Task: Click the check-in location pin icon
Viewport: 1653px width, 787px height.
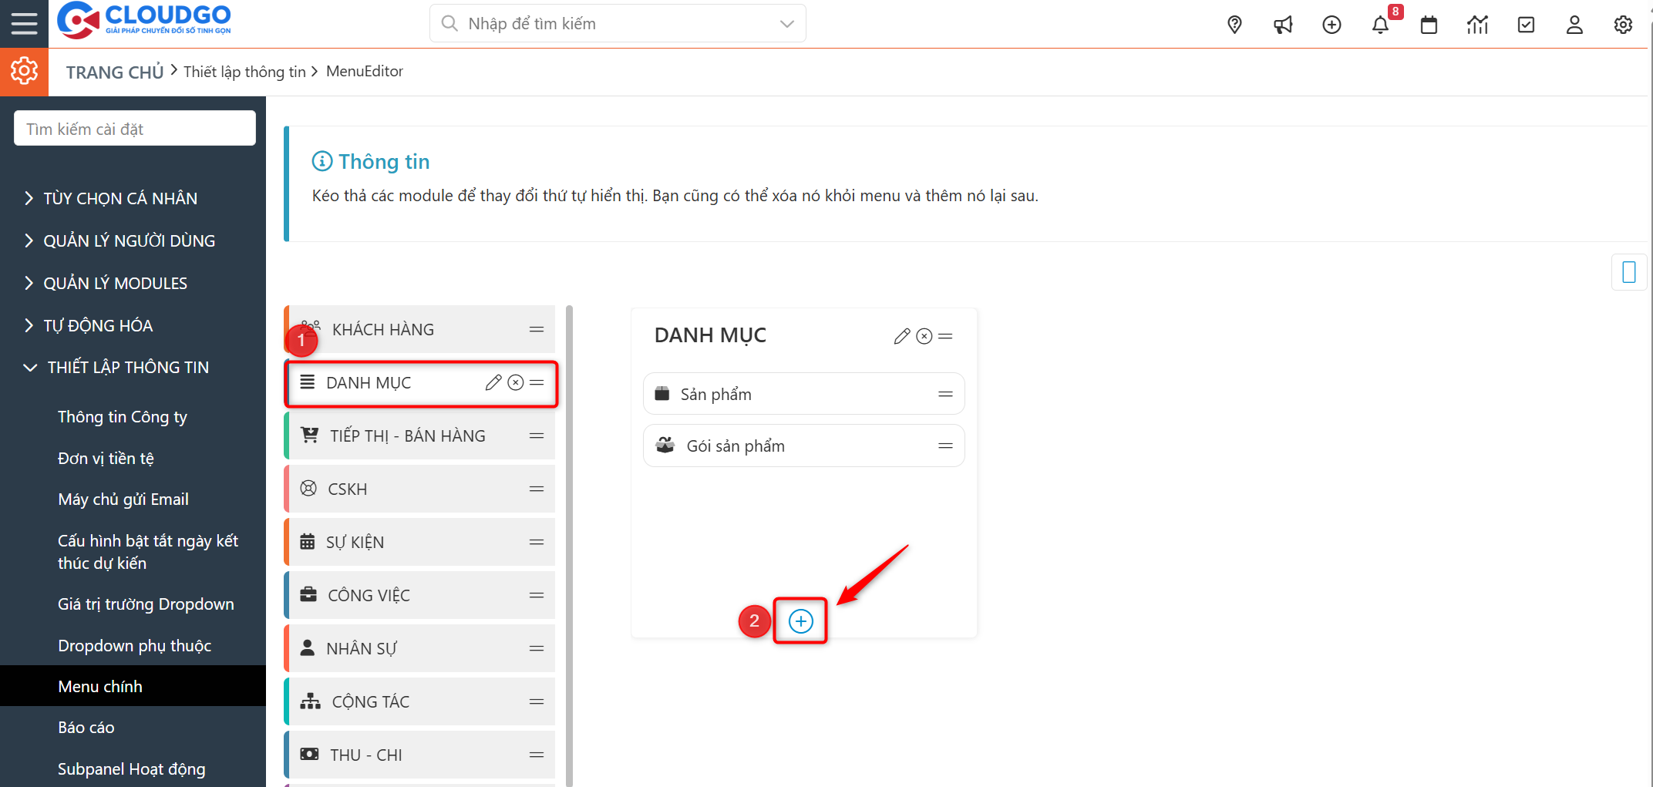Action: (x=1234, y=24)
